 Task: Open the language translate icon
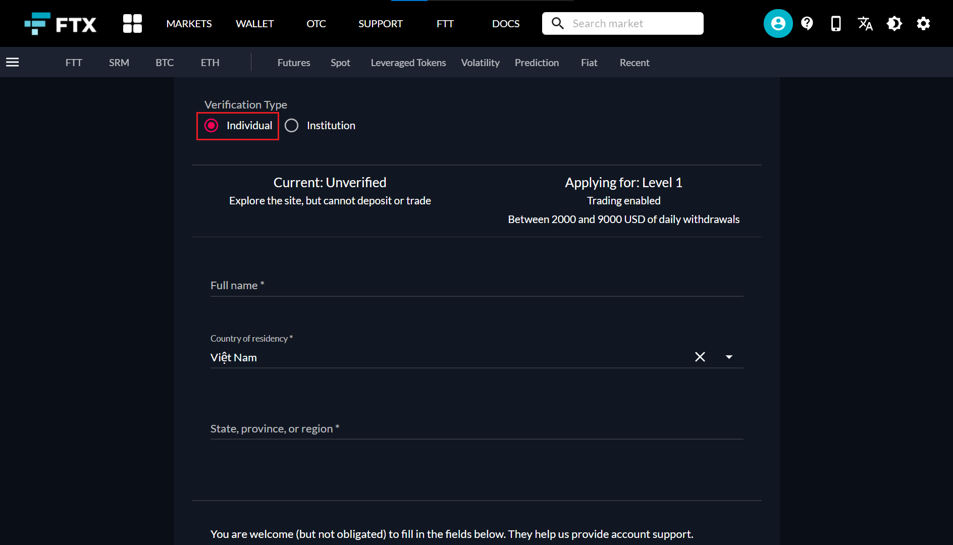pos(865,24)
